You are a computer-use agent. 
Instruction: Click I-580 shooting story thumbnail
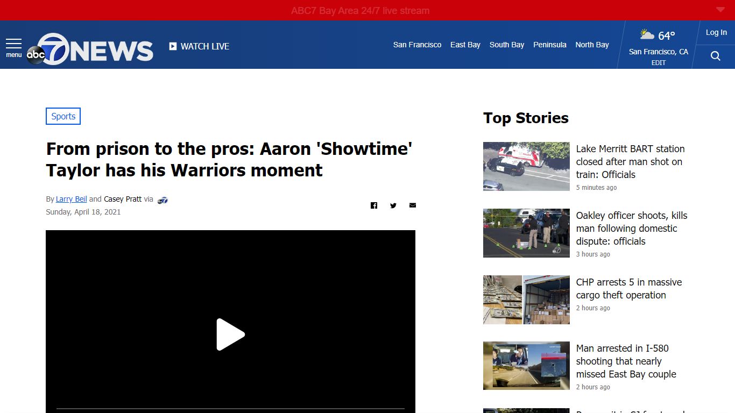coord(526,366)
